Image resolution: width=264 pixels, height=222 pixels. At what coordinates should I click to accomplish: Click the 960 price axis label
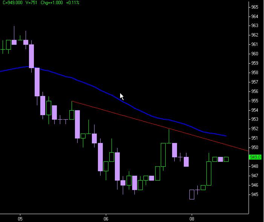click(255, 54)
